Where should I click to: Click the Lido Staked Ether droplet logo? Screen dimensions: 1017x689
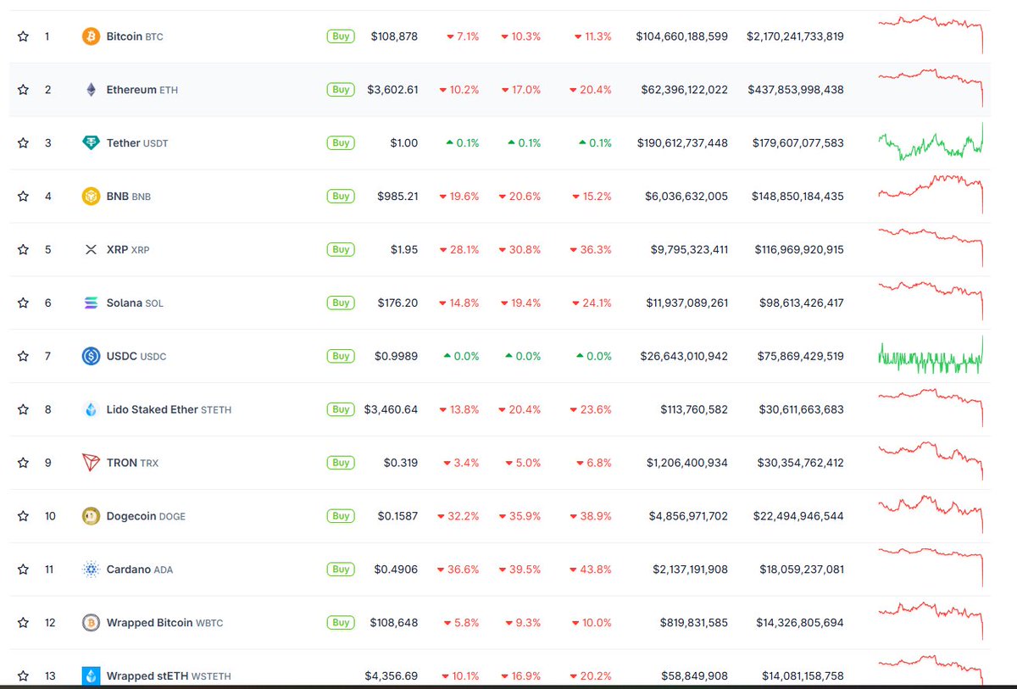tap(91, 410)
